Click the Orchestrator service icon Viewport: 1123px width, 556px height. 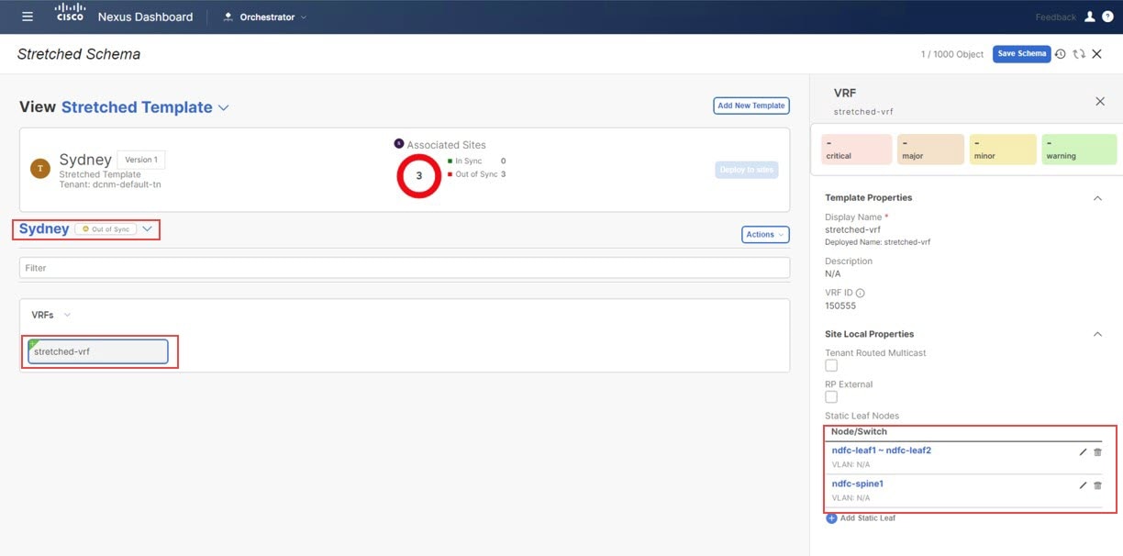click(x=228, y=17)
